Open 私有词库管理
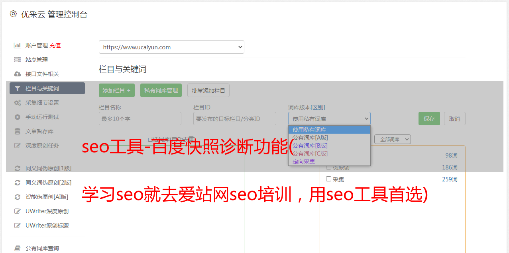This screenshot has width=509, height=253. pyautogui.click(x=161, y=90)
